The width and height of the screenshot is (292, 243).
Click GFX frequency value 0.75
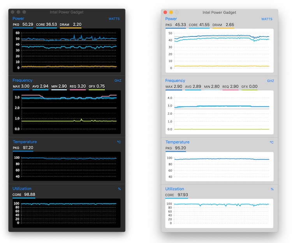(100, 86)
